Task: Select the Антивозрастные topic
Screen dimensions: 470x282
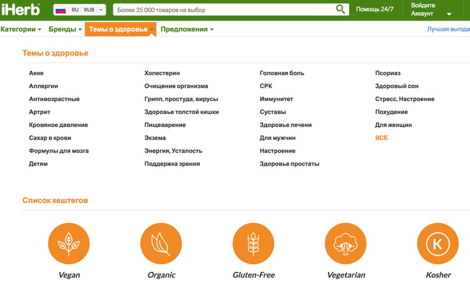Action: click(x=54, y=99)
